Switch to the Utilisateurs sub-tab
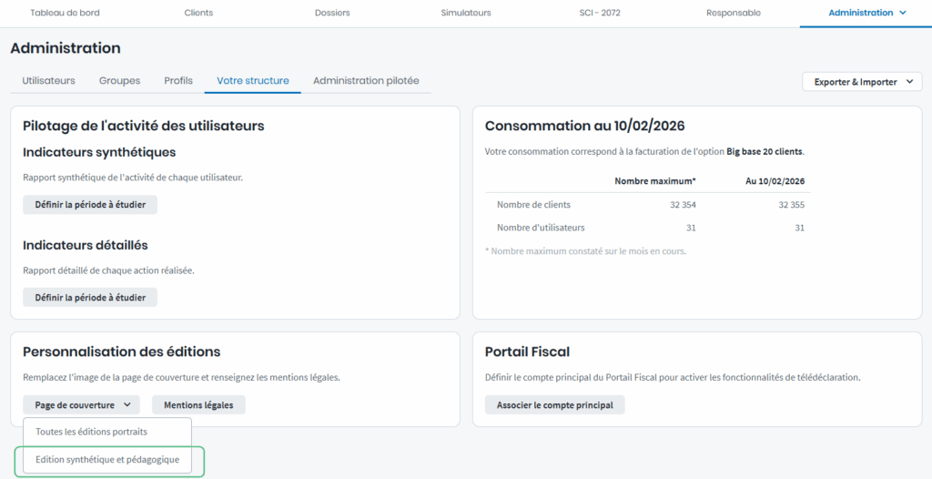 tap(48, 81)
